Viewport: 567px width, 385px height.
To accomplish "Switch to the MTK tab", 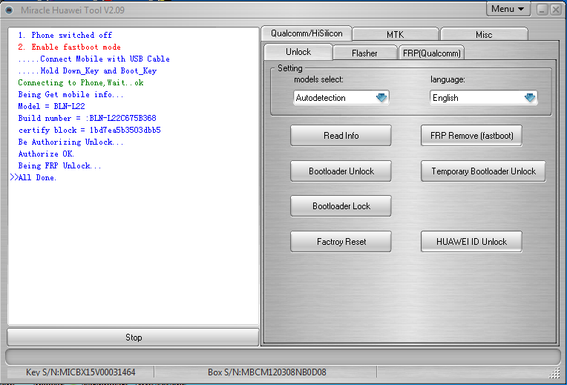I will [x=395, y=35].
